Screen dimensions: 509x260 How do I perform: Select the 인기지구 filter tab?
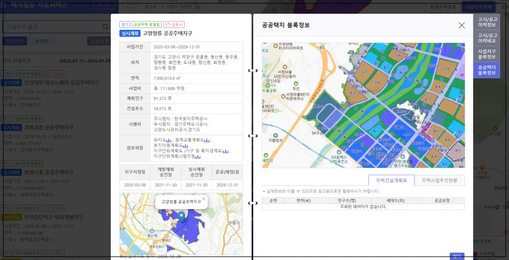[x=14, y=41]
